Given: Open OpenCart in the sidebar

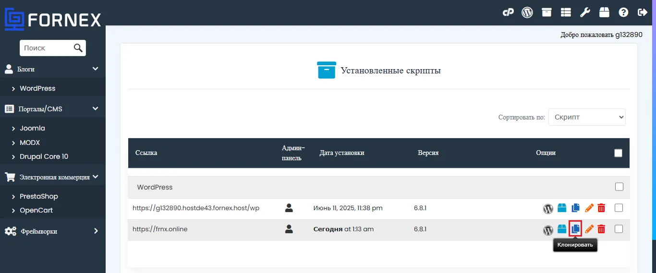Looking at the screenshot, I should coord(36,210).
